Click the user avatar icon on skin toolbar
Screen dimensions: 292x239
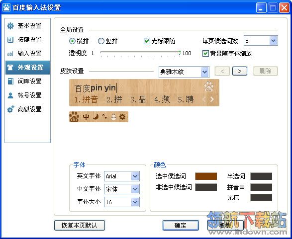[x=113, y=117]
